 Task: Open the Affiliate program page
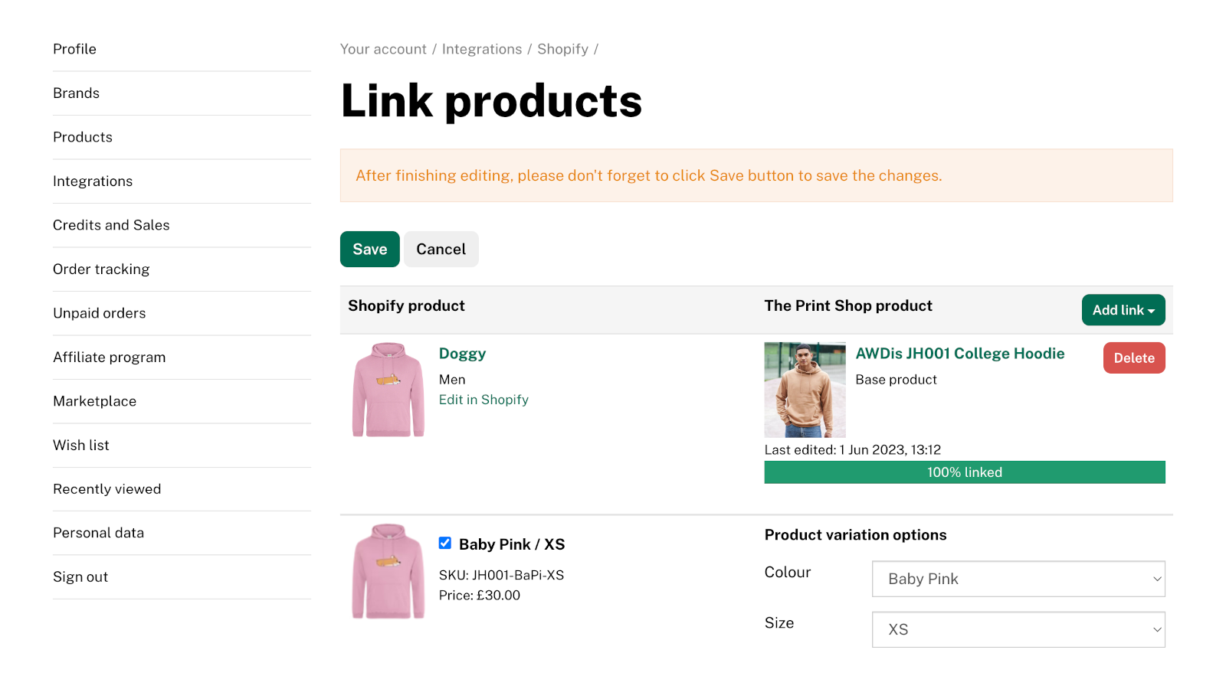pos(109,357)
